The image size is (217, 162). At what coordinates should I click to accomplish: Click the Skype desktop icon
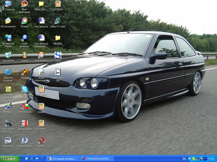coord(25,89)
